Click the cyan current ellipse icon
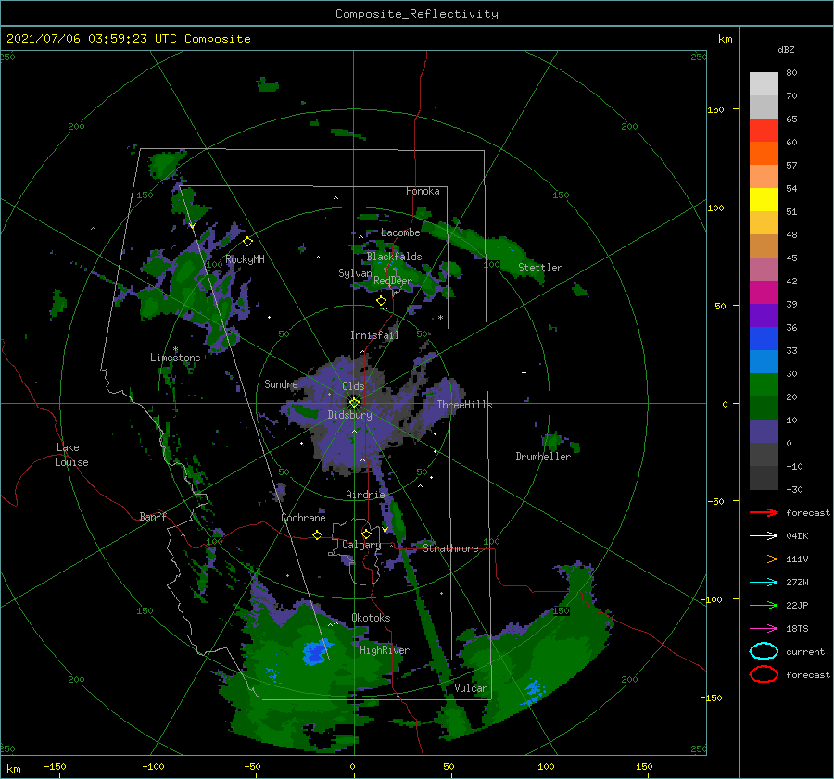834x779 pixels. pos(764,651)
